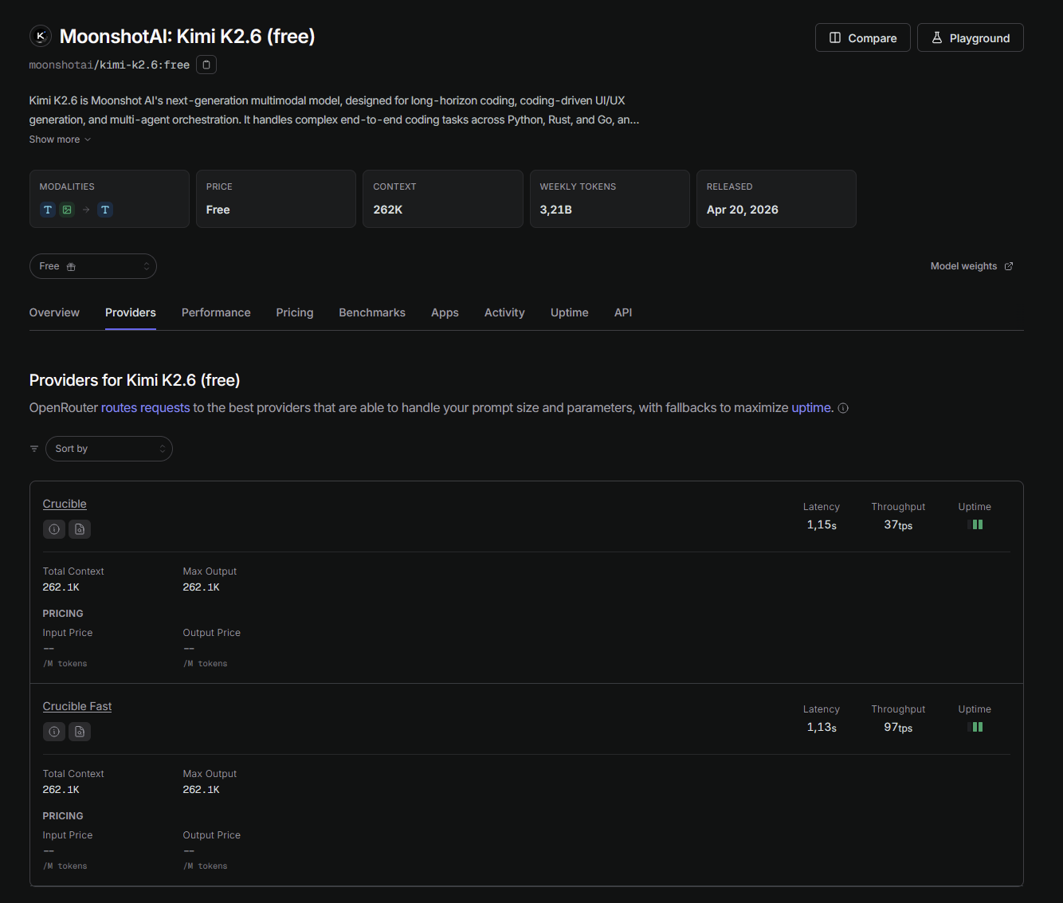Viewport: 1063px width, 903px height.
Task: Click the Crucible Fast throughput value 97tps
Action: (898, 727)
